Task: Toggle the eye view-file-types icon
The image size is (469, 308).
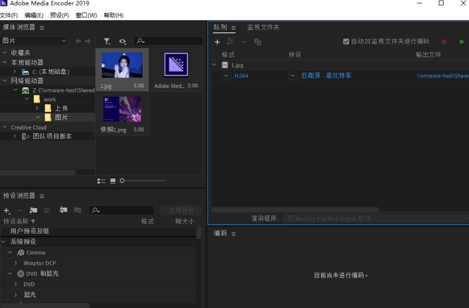Action: (122, 42)
